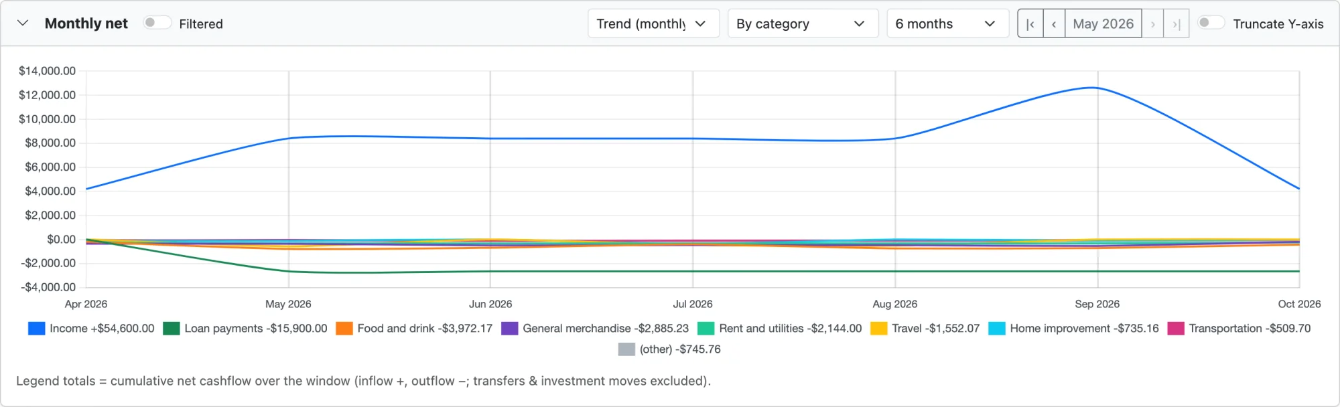Click Travel -$1,552.07 legend label
This screenshot has width=1340, height=407.
[936, 329]
